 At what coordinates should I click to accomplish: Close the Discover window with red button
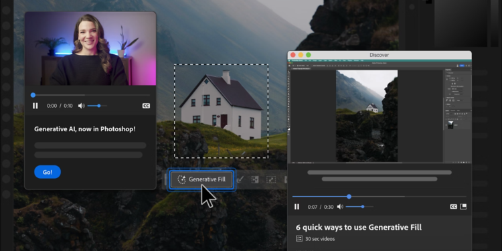click(293, 55)
